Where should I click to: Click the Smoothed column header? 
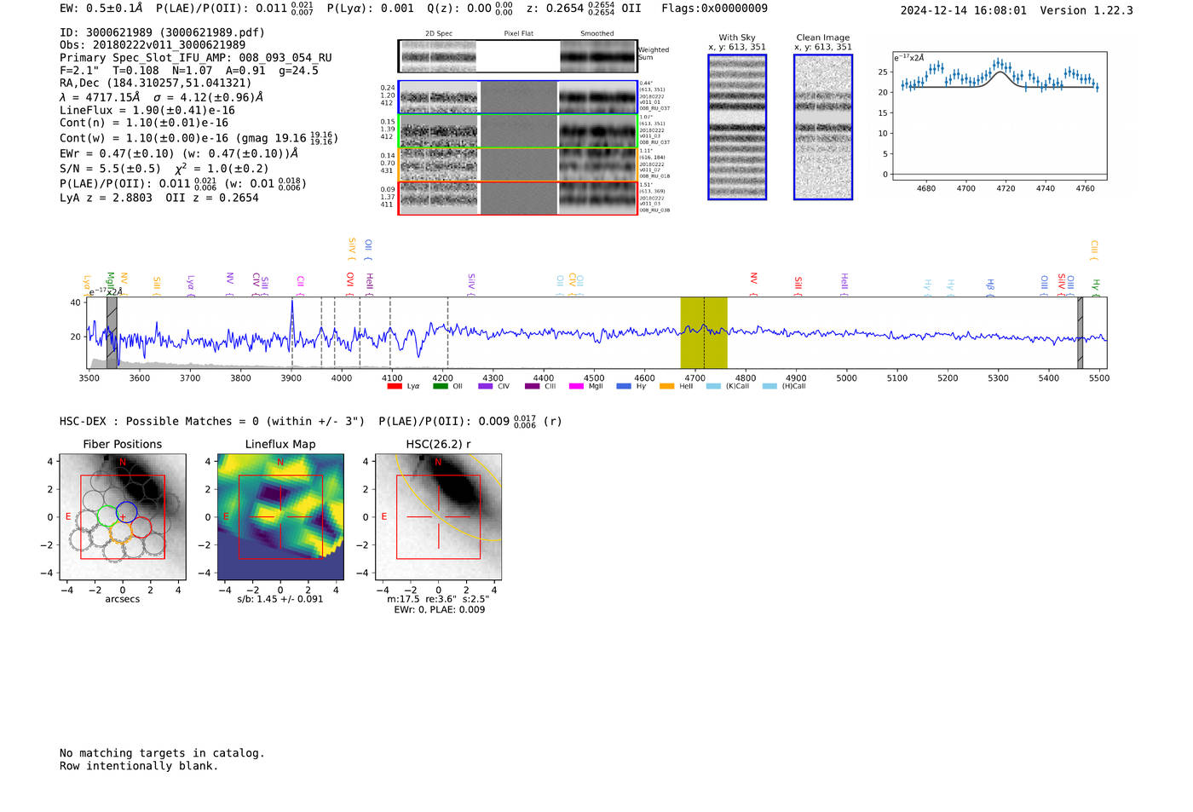597,34
